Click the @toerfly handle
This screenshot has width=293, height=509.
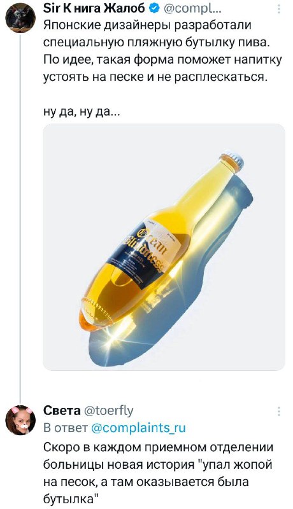click(108, 411)
